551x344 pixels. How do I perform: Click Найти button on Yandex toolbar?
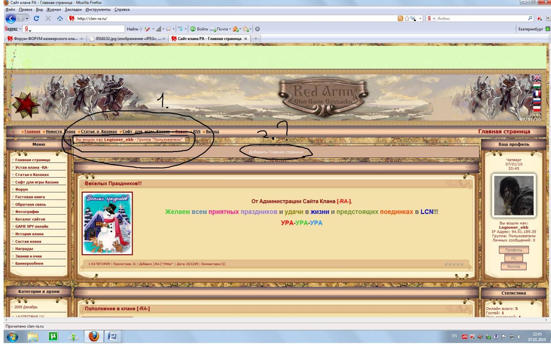pyautogui.click(x=132, y=29)
